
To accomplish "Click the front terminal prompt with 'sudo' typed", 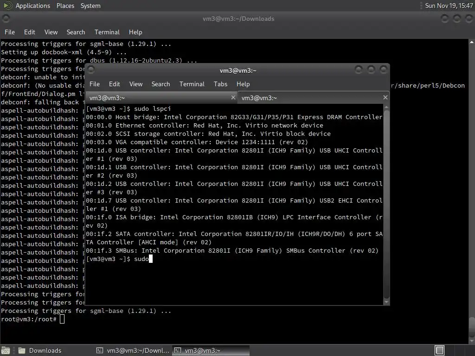I will click(117, 259).
